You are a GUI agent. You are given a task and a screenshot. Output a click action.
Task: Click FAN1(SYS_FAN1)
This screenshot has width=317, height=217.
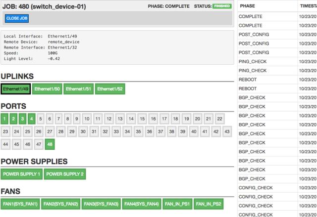20,204
